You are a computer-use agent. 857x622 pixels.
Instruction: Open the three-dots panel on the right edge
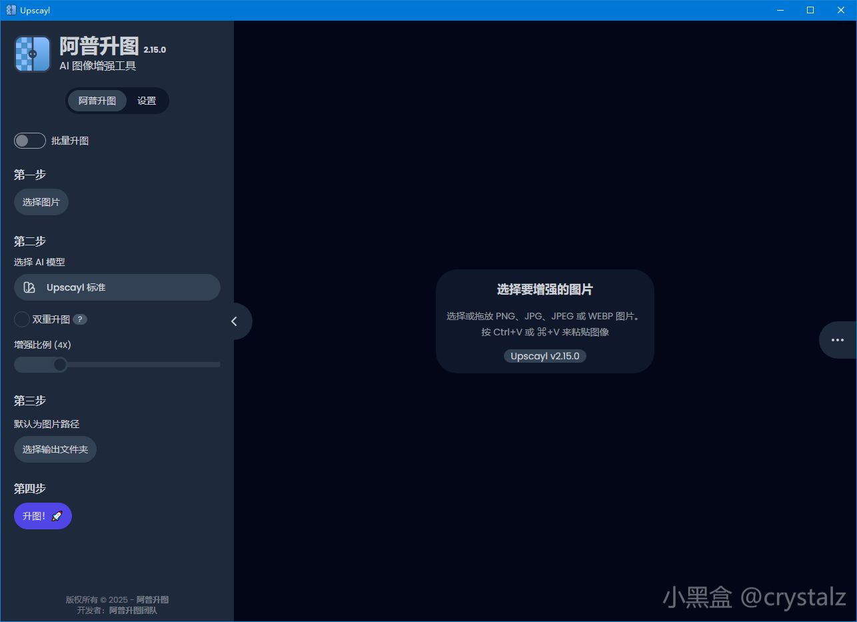tap(838, 340)
